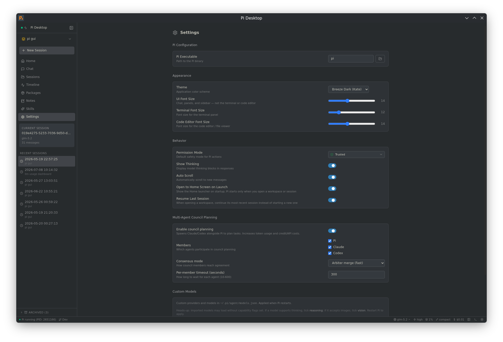This screenshot has height=342, width=503.
Task: Click the Pi Executable path input field
Action: coord(351,59)
